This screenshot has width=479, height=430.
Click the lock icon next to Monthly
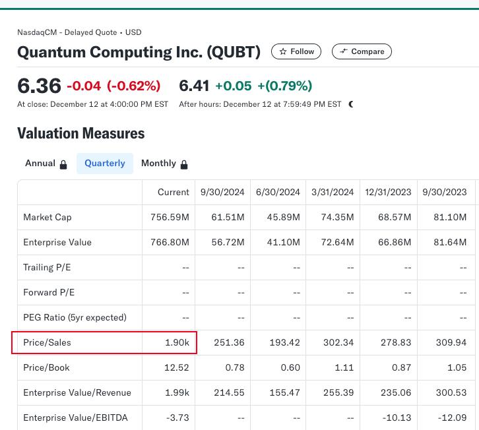(x=184, y=164)
